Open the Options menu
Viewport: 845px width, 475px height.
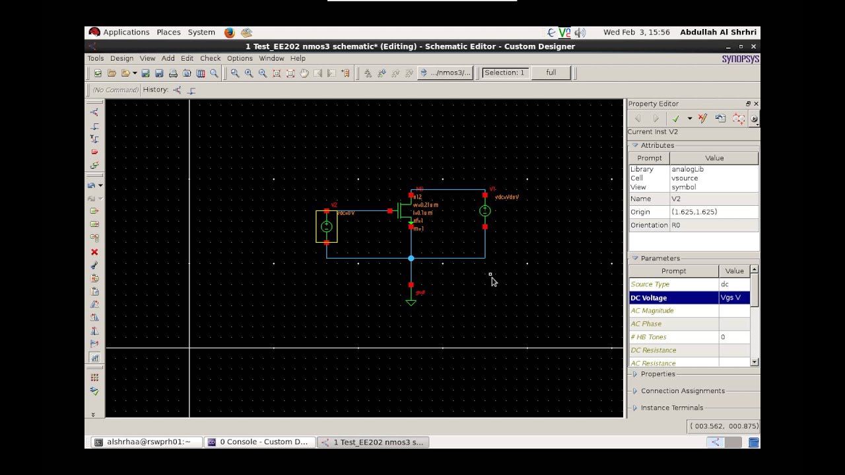240,58
